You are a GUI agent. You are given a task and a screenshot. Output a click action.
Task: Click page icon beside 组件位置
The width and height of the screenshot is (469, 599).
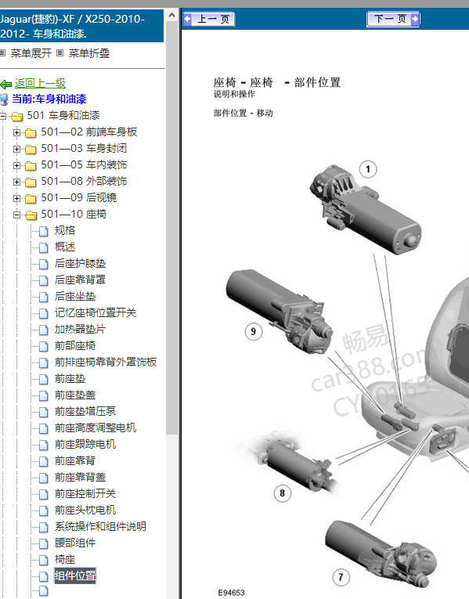click(x=44, y=576)
